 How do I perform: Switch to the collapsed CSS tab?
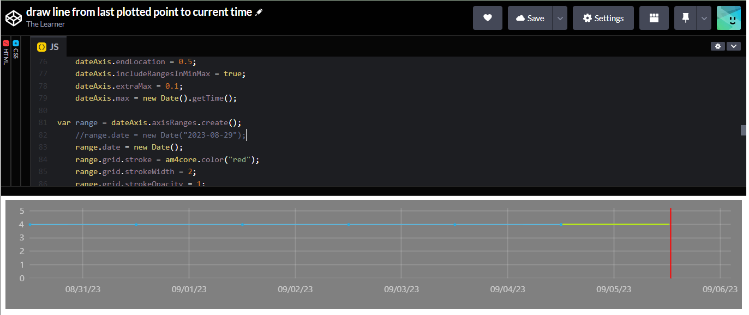(16, 54)
